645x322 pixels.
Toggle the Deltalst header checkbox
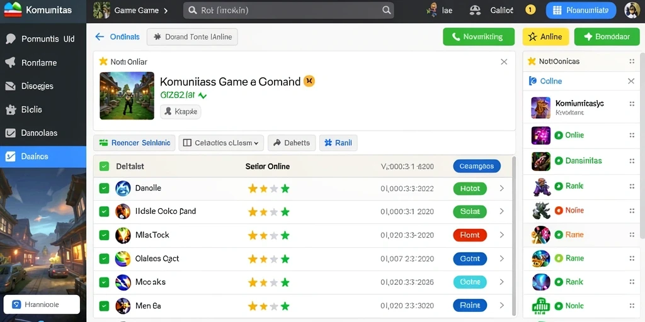coord(105,166)
